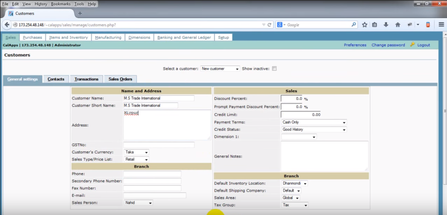Open the Items and Inventory tab
Image resolution: width=447 pixels, height=215 pixels.
pyautogui.click(x=68, y=37)
